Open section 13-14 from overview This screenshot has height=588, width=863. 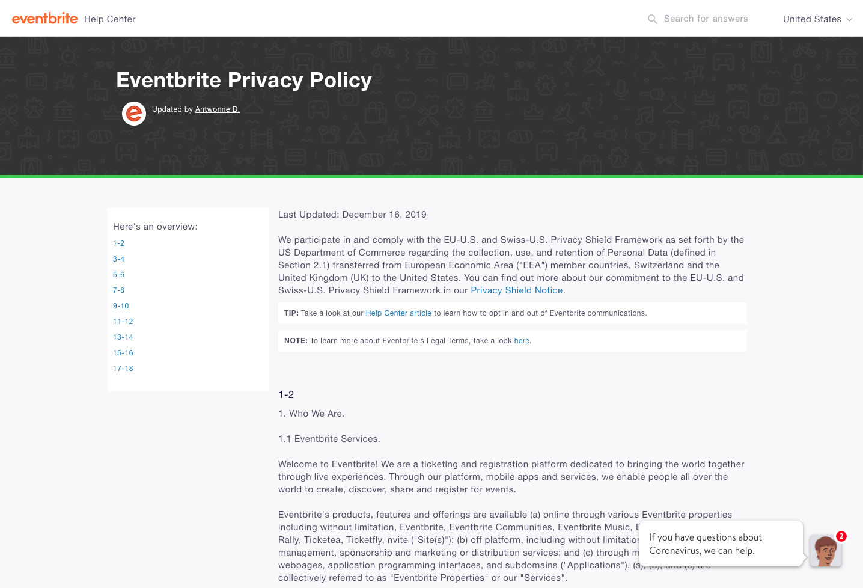[x=123, y=337]
